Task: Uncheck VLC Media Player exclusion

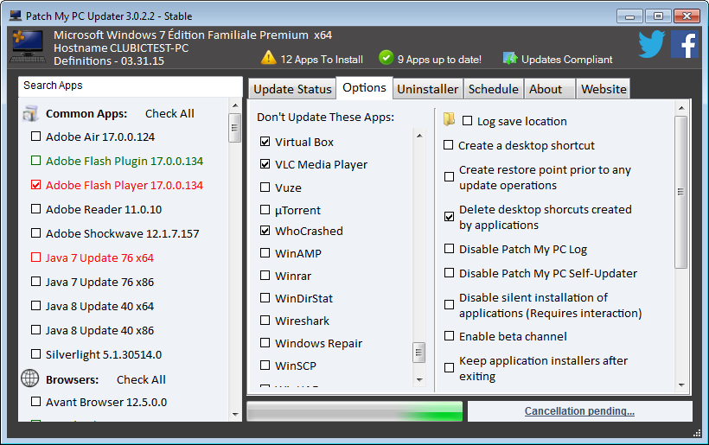Action: 265,164
